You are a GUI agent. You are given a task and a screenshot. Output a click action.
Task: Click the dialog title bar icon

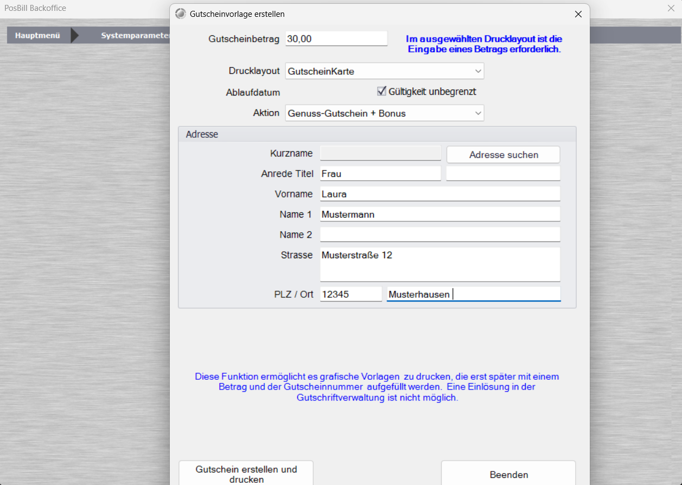[180, 14]
